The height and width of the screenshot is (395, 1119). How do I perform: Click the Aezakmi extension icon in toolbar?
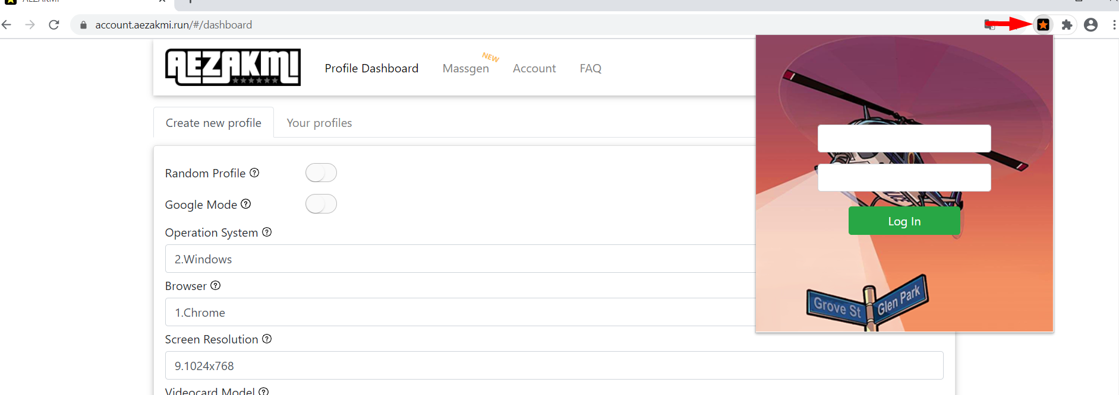point(1043,25)
